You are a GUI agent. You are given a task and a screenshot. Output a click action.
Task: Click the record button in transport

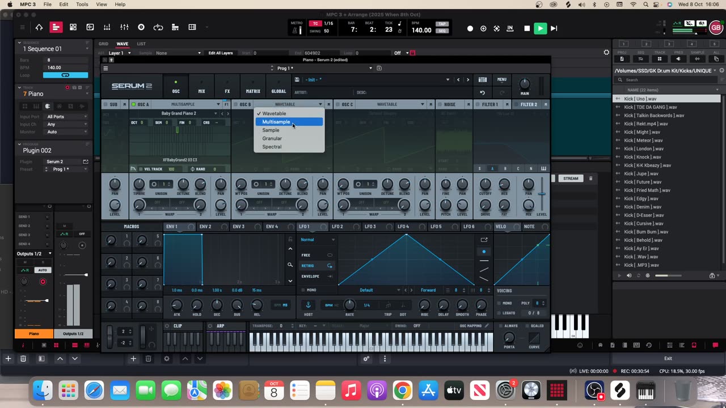coord(470,28)
